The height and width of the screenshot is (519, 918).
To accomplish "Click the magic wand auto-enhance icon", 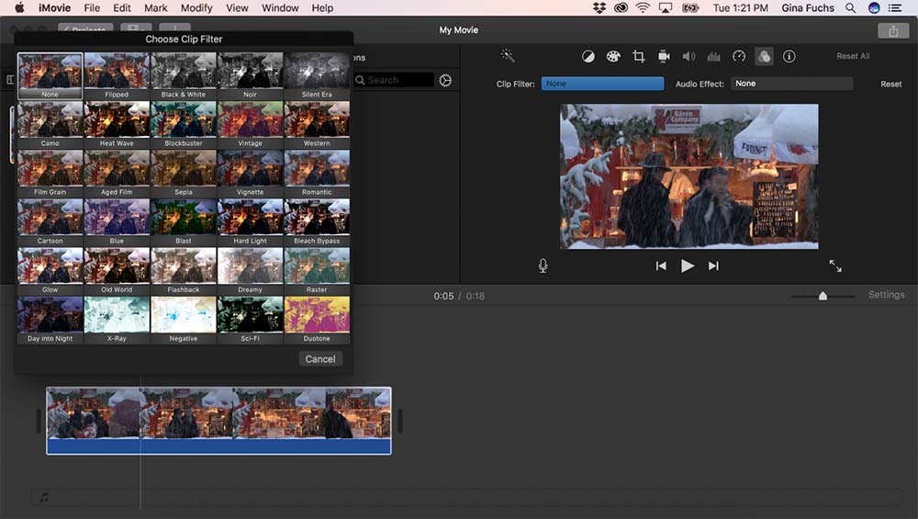I will pos(508,56).
